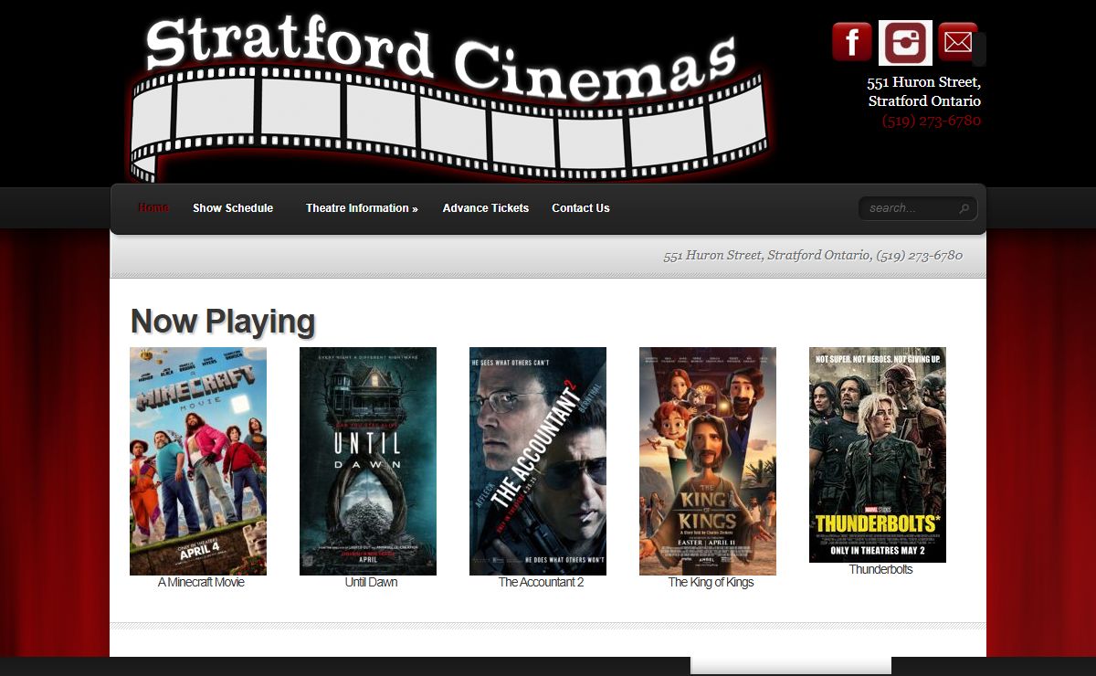Click the grey italic address banner text

813,256
